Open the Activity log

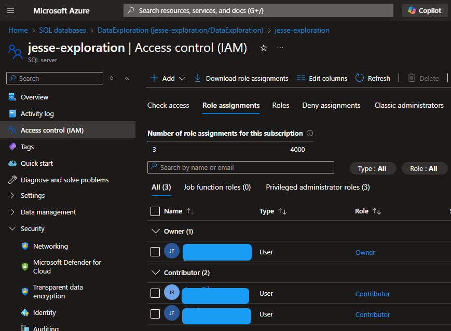pos(37,114)
